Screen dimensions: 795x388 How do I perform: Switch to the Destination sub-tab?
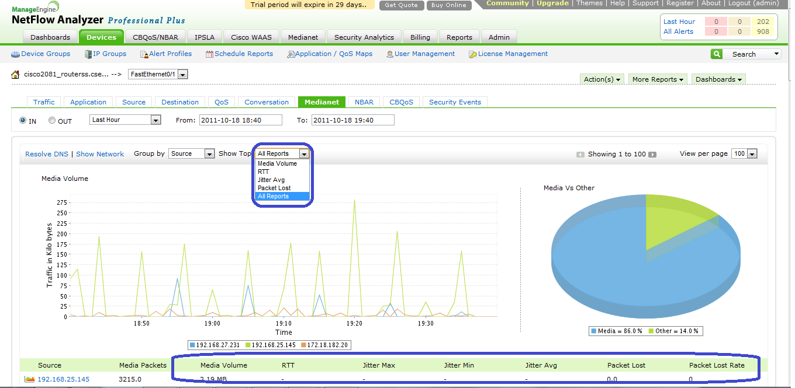click(180, 102)
